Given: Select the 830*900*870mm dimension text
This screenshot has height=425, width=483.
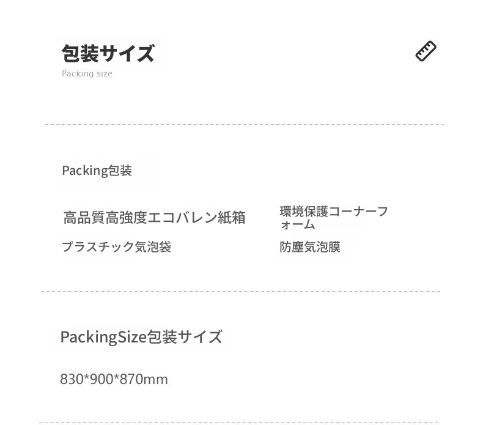Looking at the screenshot, I should 114,379.
